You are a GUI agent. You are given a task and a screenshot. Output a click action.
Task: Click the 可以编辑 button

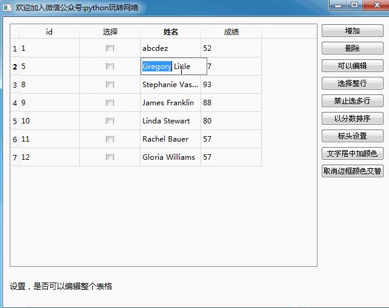pyautogui.click(x=353, y=66)
